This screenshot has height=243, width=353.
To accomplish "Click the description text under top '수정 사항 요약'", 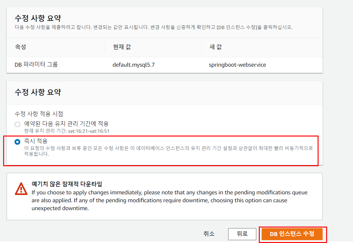I will pos(154,27).
